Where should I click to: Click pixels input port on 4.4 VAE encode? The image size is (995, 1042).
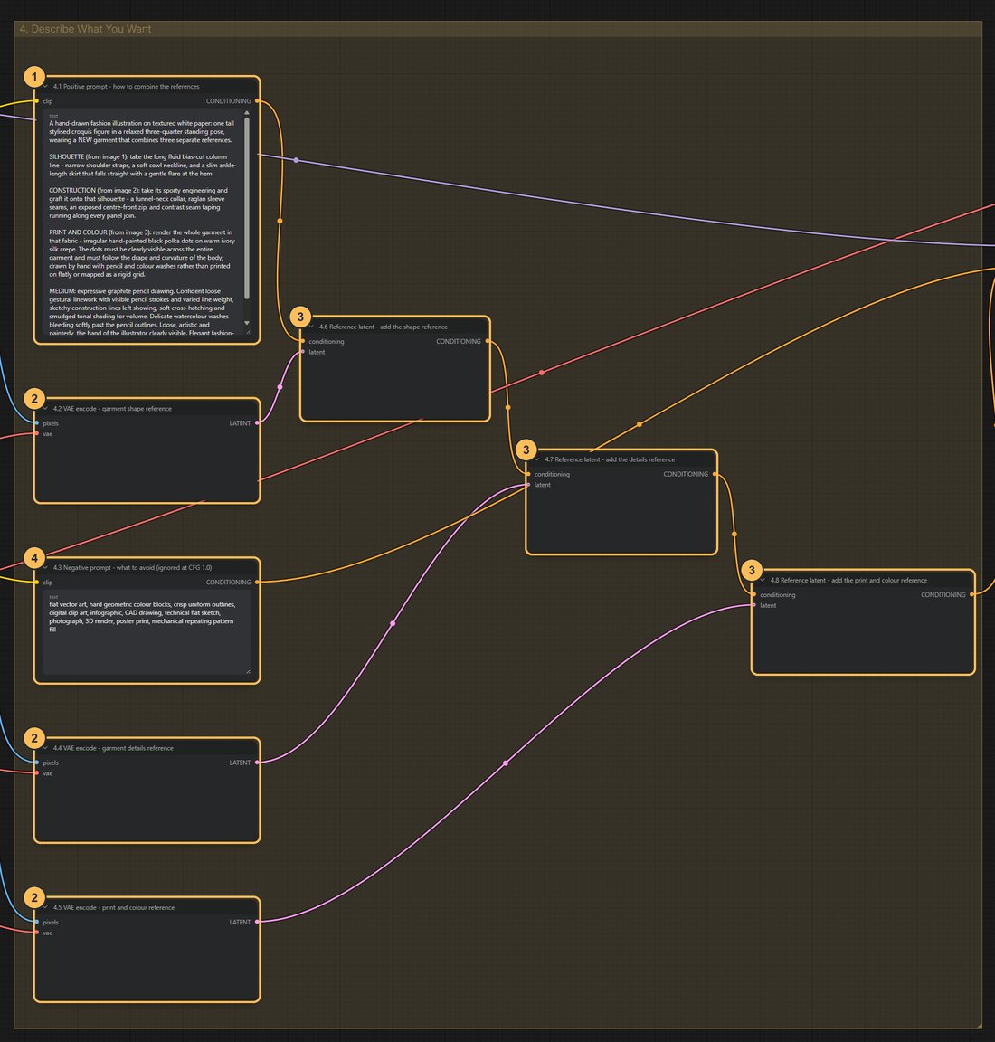point(36,763)
